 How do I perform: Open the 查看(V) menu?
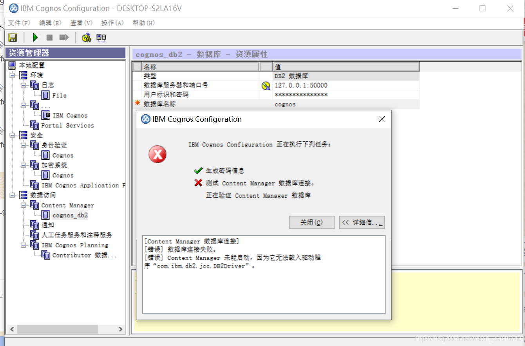click(81, 23)
